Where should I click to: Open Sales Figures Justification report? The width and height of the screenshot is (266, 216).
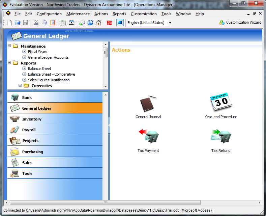click(49, 80)
